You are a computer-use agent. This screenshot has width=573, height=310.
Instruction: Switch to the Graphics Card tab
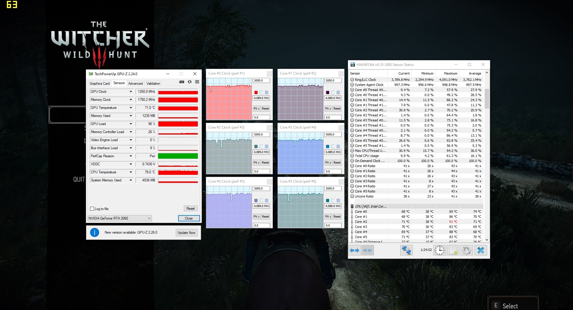[x=100, y=84]
